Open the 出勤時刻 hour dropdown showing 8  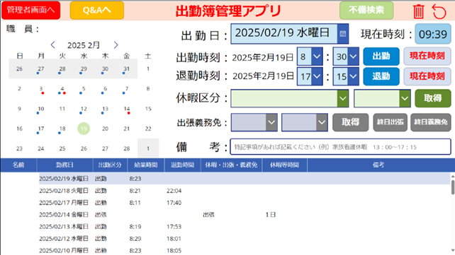pos(310,57)
